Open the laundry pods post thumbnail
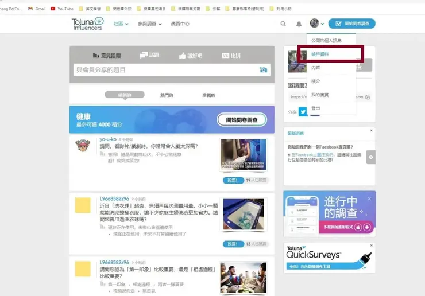The image size is (425, 296). (x=243, y=214)
